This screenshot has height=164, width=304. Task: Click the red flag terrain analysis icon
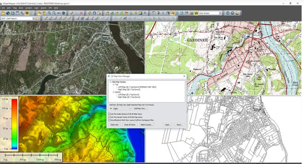126,13
